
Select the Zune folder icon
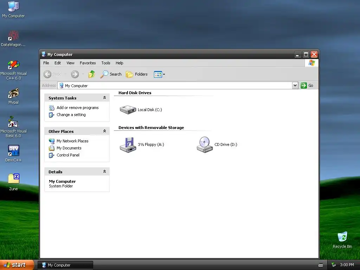13,182
